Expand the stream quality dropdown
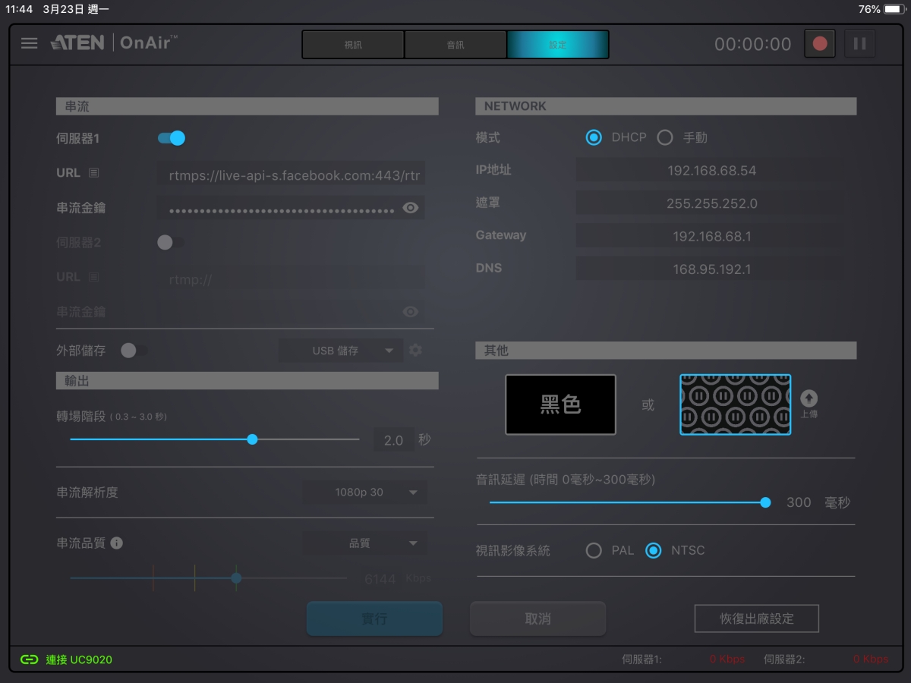The height and width of the screenshot is (683, 911). click(364, 543)
